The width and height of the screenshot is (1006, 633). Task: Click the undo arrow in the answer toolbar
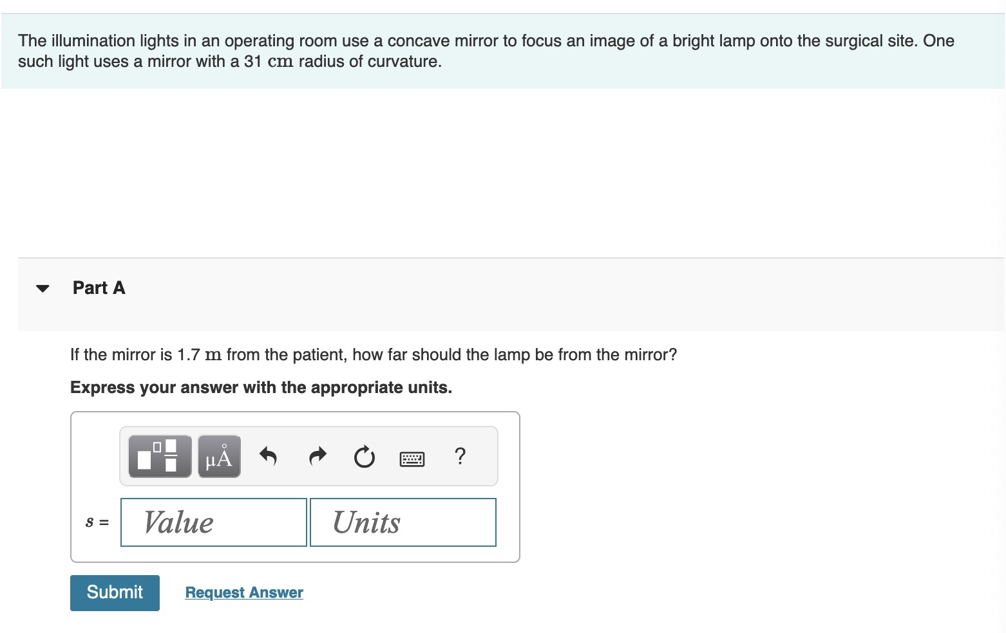pyautogui.click(x=269, y=456)
